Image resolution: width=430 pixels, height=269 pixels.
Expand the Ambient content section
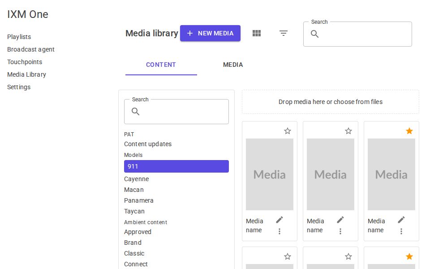click(145, 222)
